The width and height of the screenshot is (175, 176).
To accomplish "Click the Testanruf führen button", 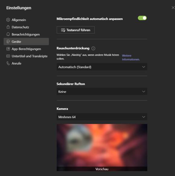I will coord(76,30).
